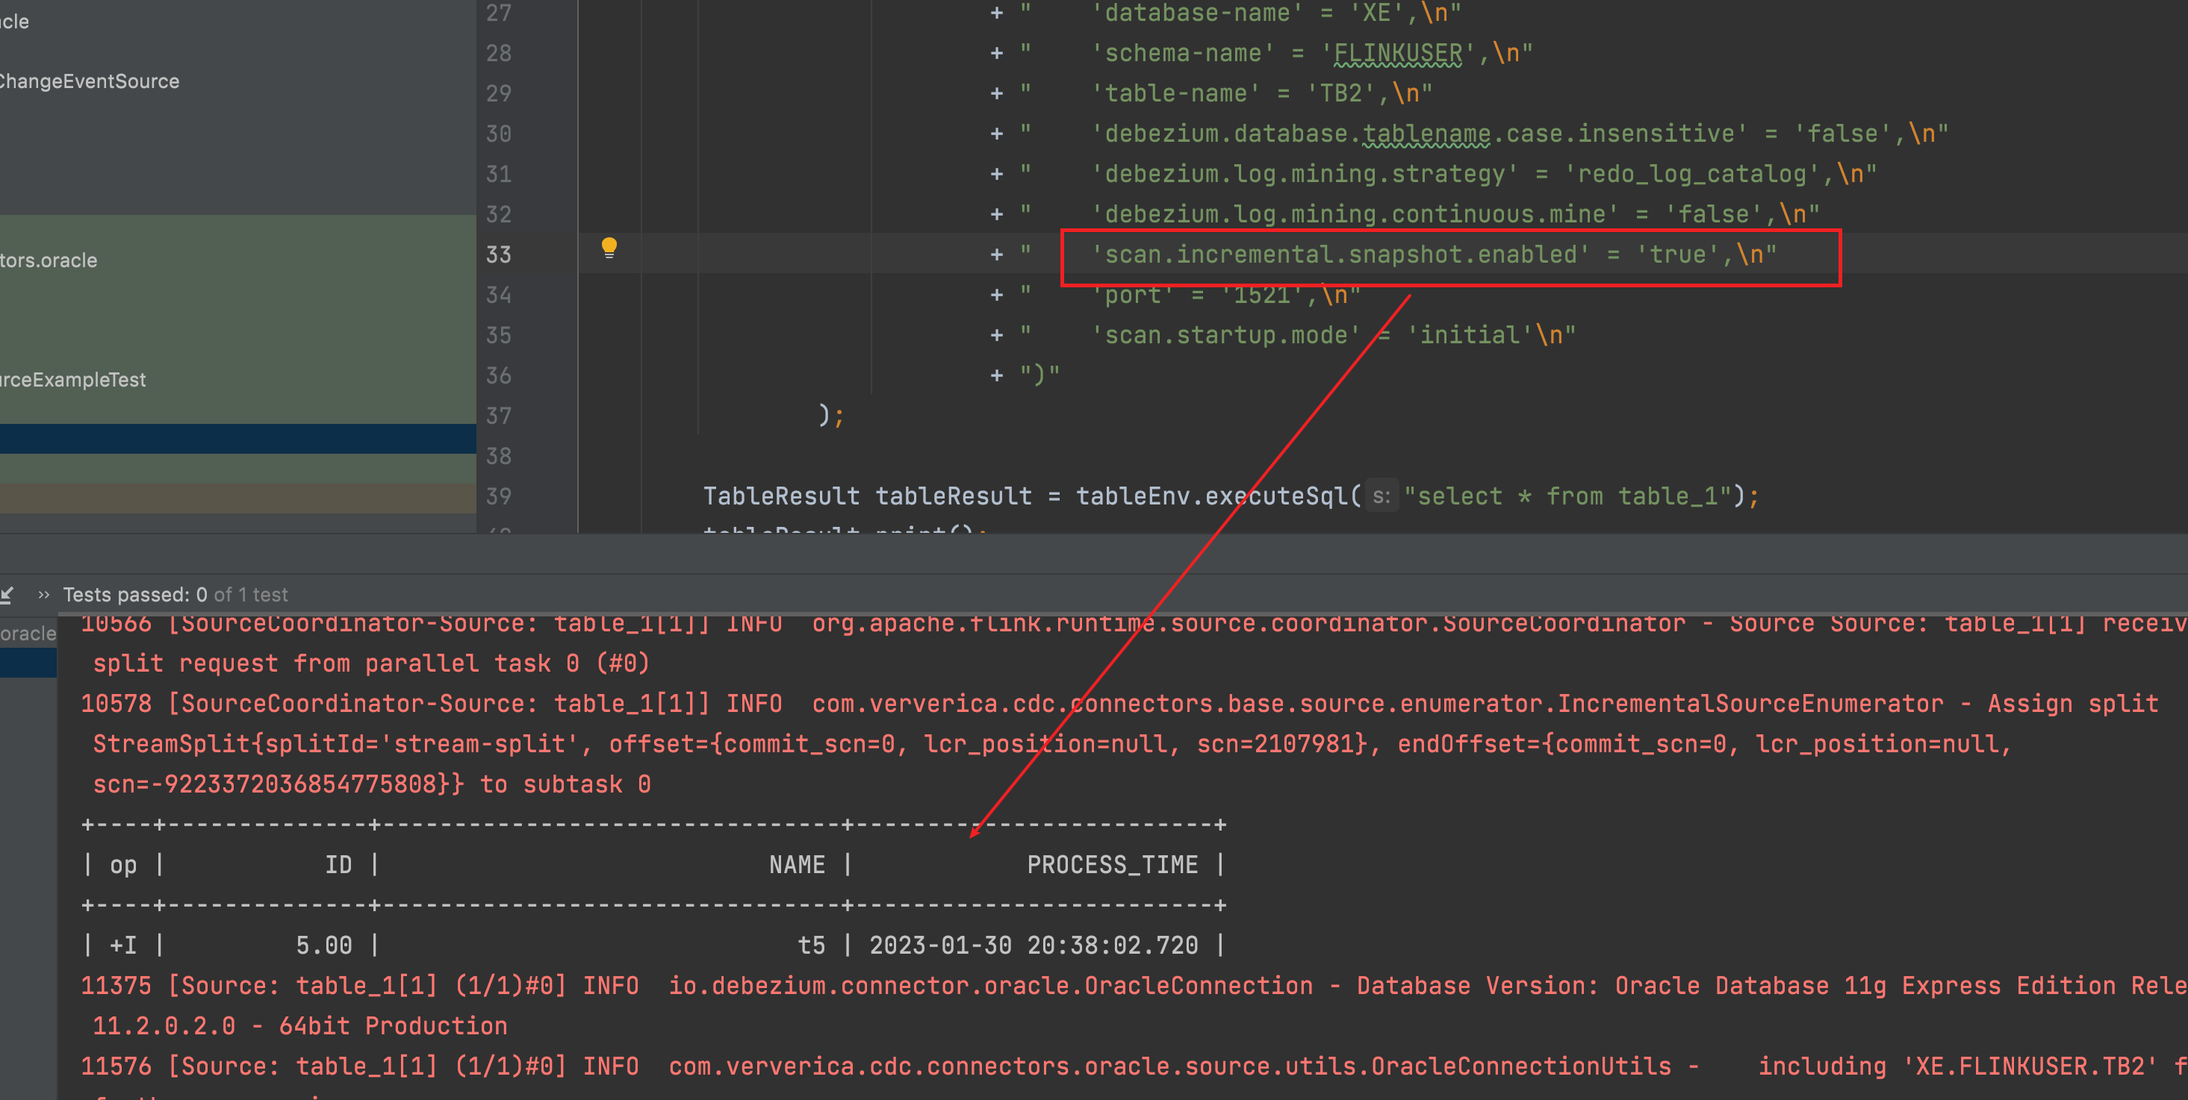Image resolution: width=2188 pixels, height=1100 pixels.
Task: Select the 'oracle' tab beside the run console
Action: (28, 633)
